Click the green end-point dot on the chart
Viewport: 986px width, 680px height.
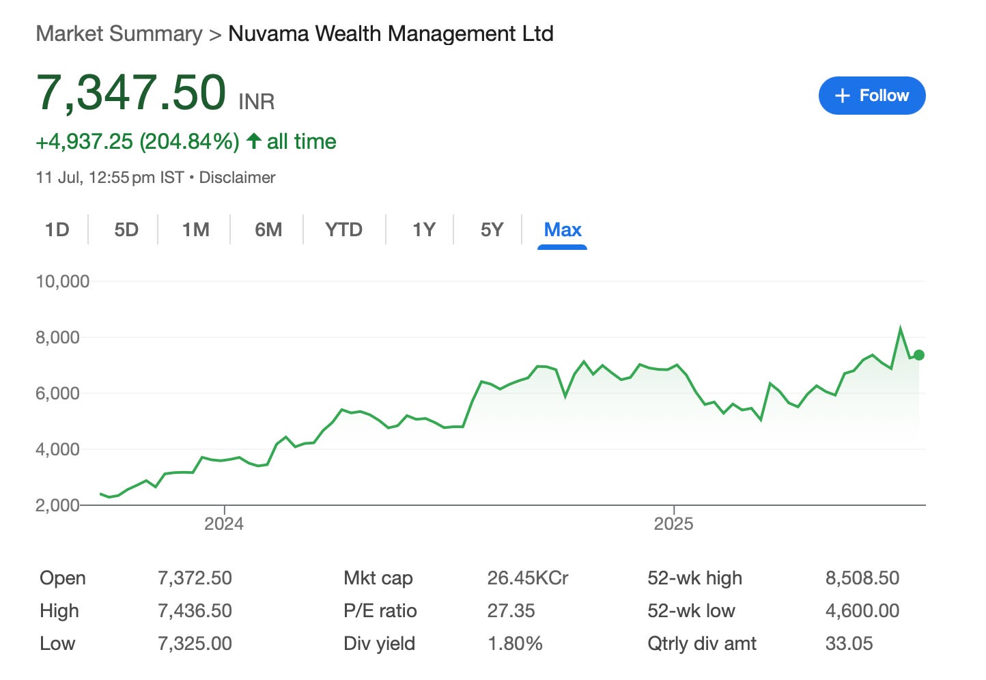point(919,355)
